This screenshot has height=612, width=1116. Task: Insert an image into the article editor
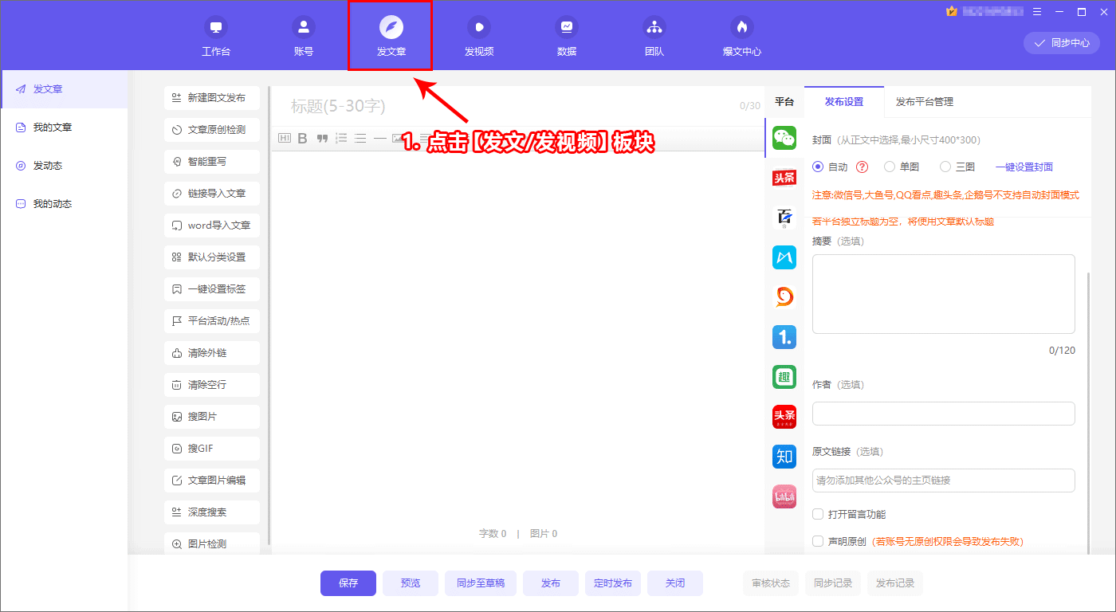(399, 137)
